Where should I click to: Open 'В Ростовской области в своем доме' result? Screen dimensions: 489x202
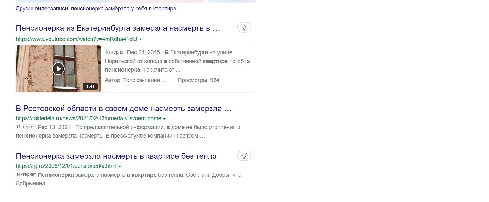(124, 109)
